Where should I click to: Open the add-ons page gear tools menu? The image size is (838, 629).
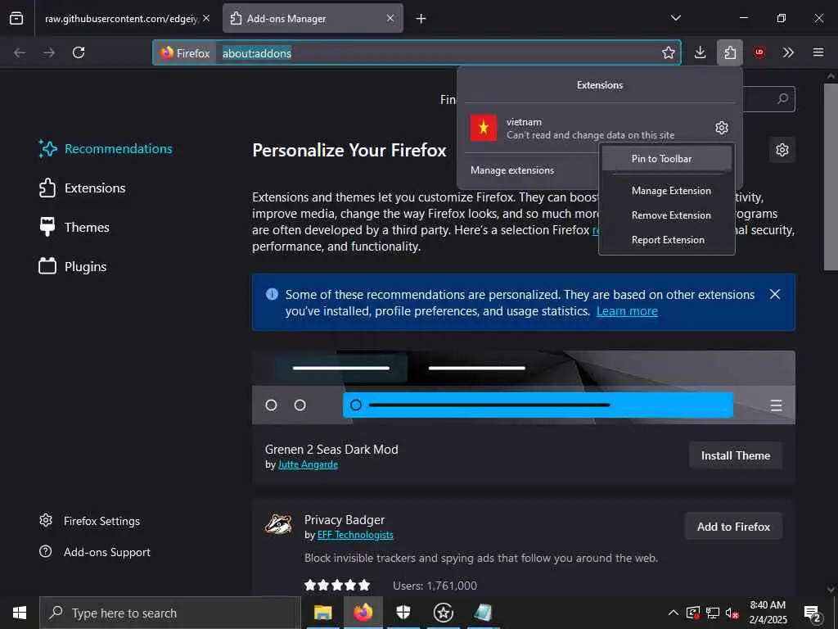(782, 150)
